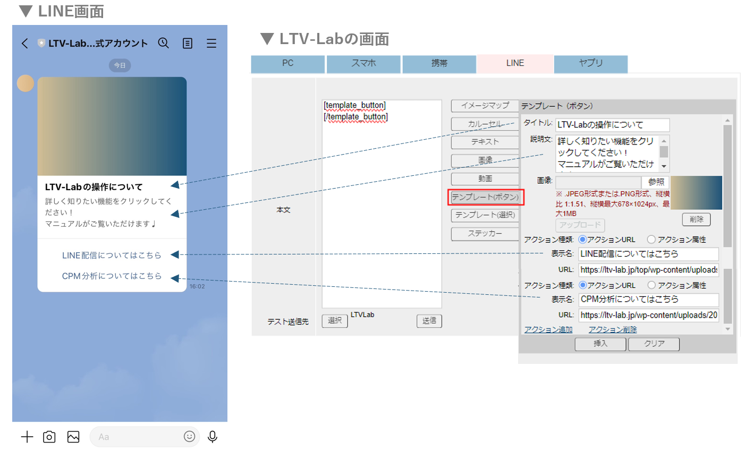The image size is (745, 451).
Task: Switch to the LINE tab
Action: click(515, 63)
